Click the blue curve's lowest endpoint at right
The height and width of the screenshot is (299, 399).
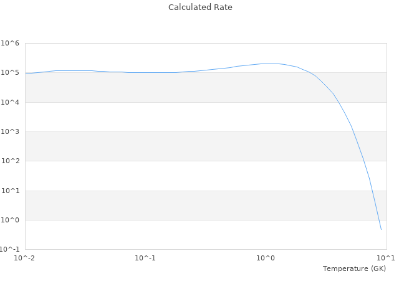coord(381,230)
